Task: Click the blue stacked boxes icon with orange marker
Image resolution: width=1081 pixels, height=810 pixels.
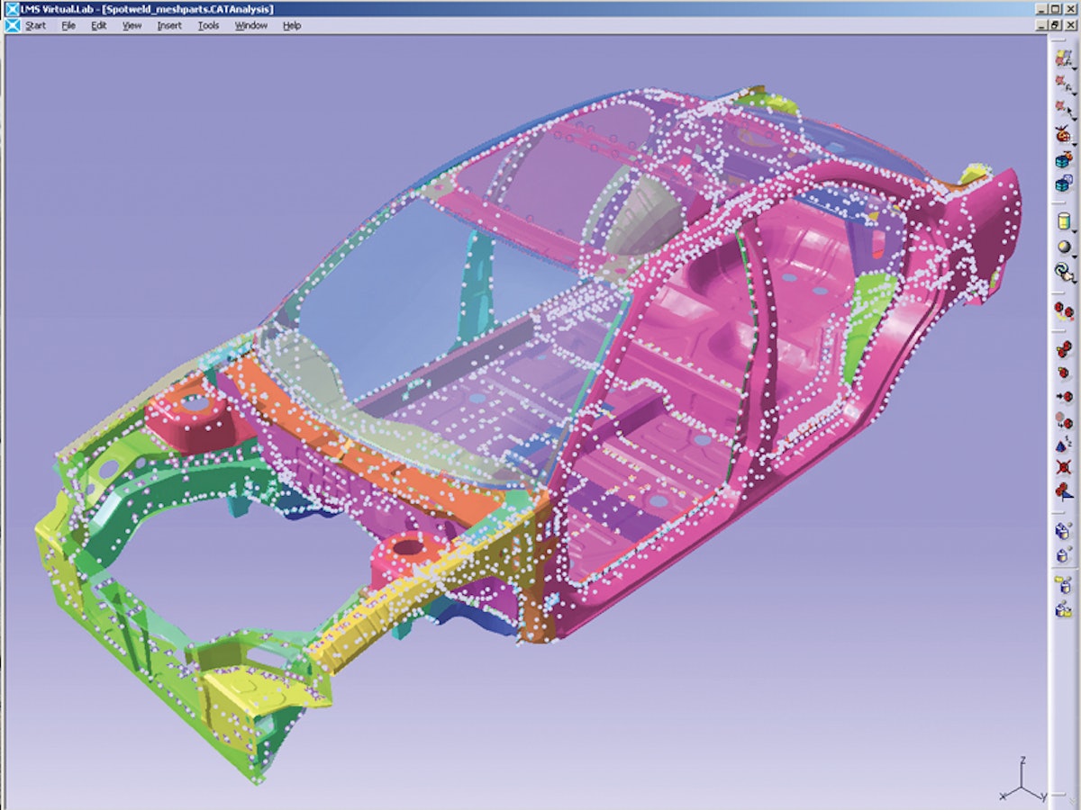Action: [1064, 161]
